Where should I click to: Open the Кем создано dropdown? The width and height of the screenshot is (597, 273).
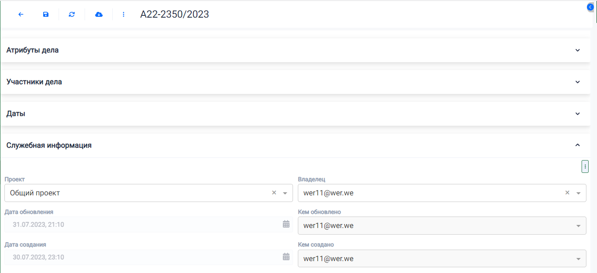point(578,259)
